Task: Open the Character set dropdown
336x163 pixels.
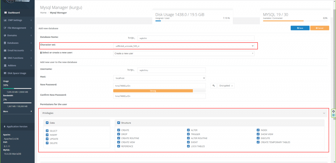Action: [184, 46]
